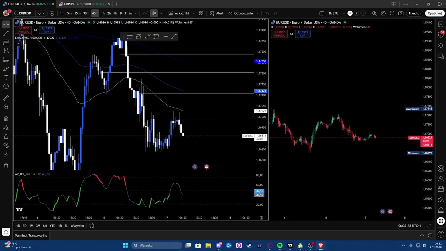Redo the last chart action

[276, 13]
